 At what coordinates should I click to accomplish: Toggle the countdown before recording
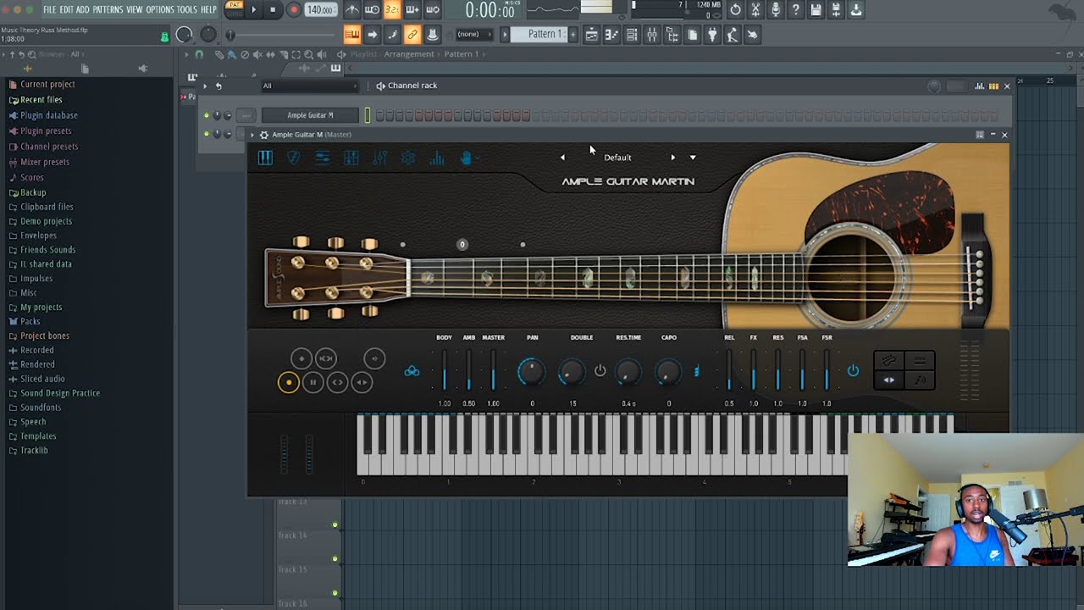(x=392, y=10)
